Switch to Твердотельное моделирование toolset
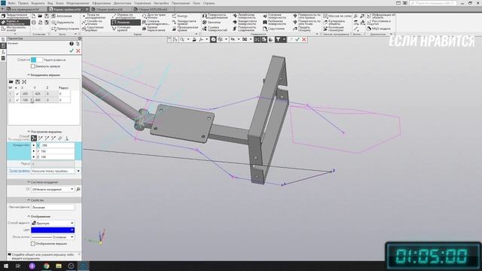Image resolution: width=482 pixels, height=271 pixels. [x=15, y=16]
